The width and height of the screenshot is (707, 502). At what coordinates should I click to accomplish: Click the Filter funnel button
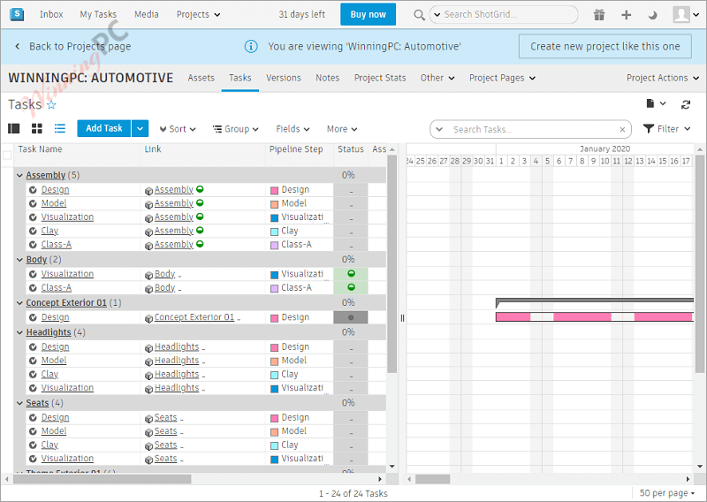click(x=667, y=129)
